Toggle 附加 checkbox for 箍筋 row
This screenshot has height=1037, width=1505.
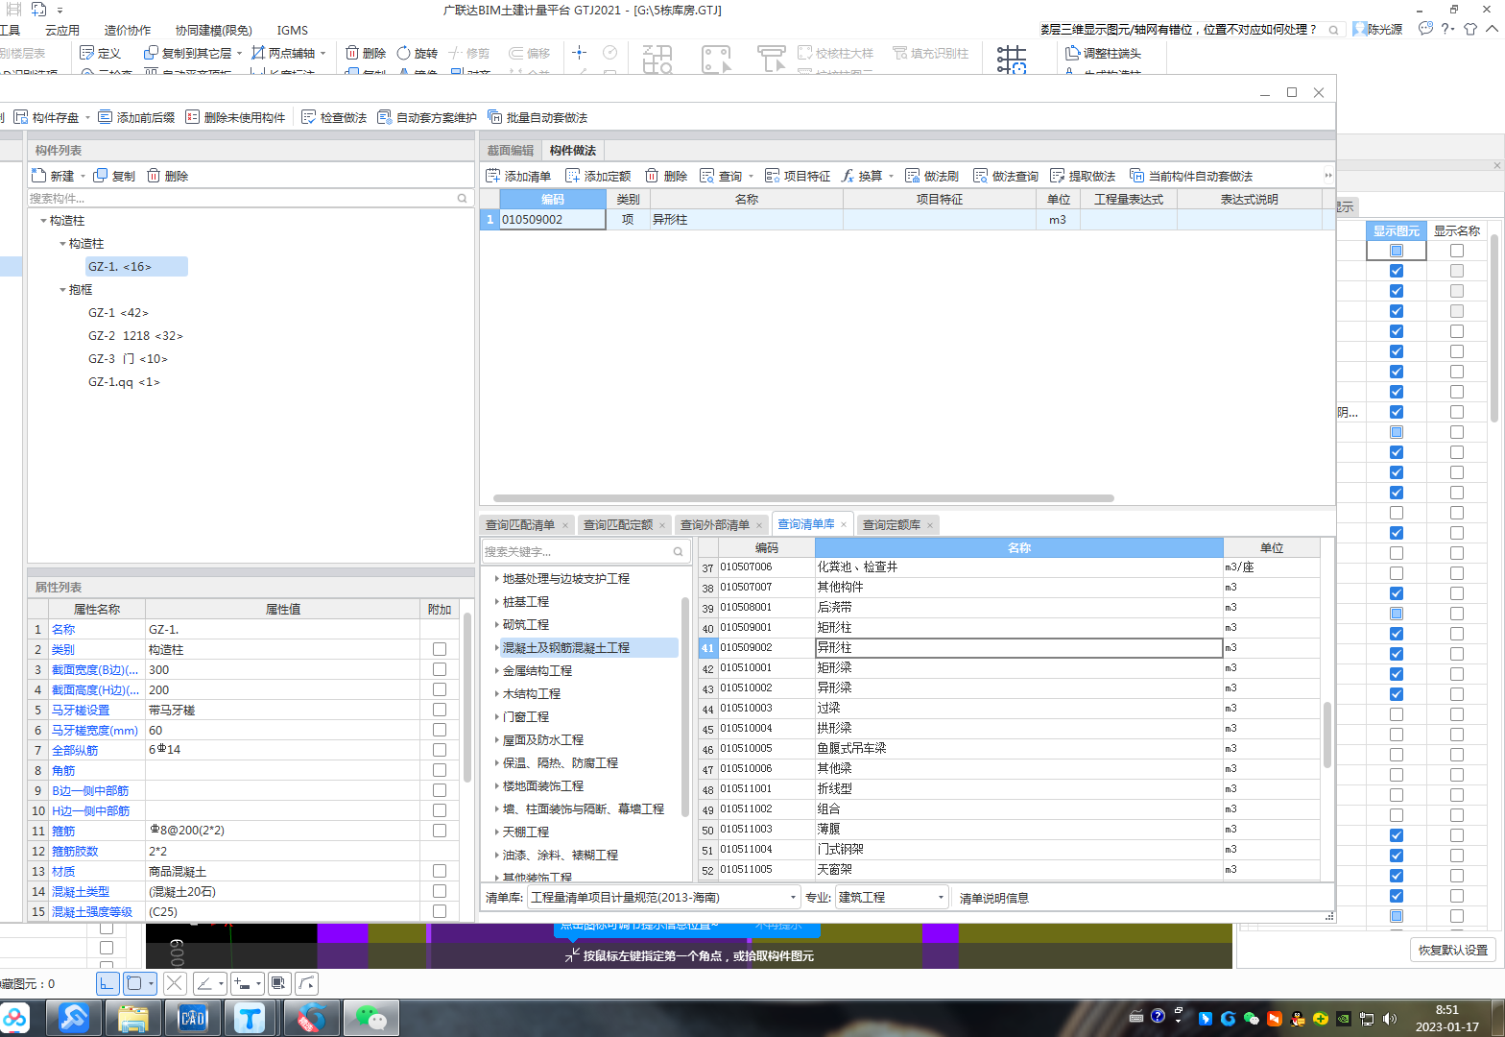tap(440, 831)
